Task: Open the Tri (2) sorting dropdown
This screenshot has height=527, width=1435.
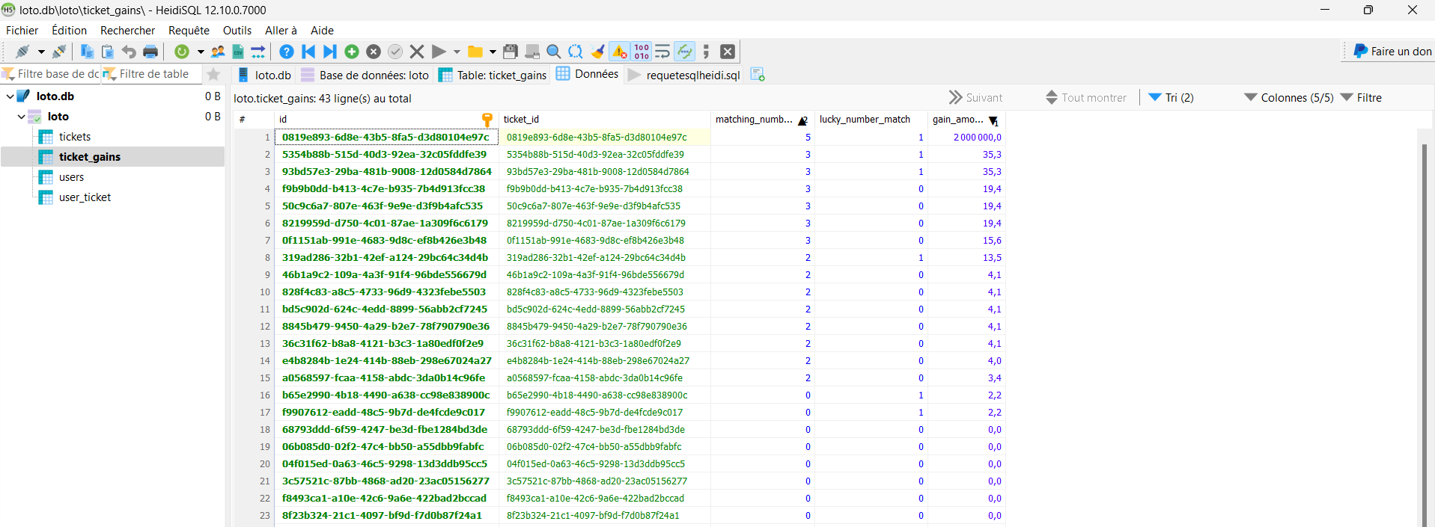Action: [x=1172, y=98]
